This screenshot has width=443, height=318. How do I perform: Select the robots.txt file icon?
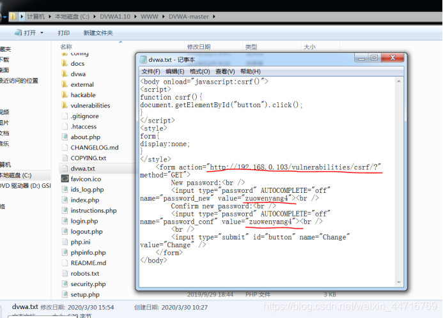tap(65, 273)
